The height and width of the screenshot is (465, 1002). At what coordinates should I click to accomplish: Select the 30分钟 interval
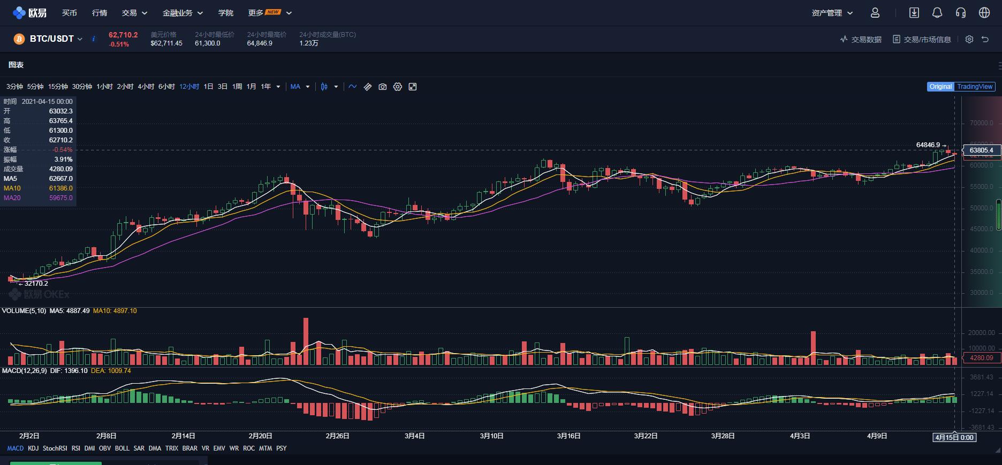coord(82,87)
